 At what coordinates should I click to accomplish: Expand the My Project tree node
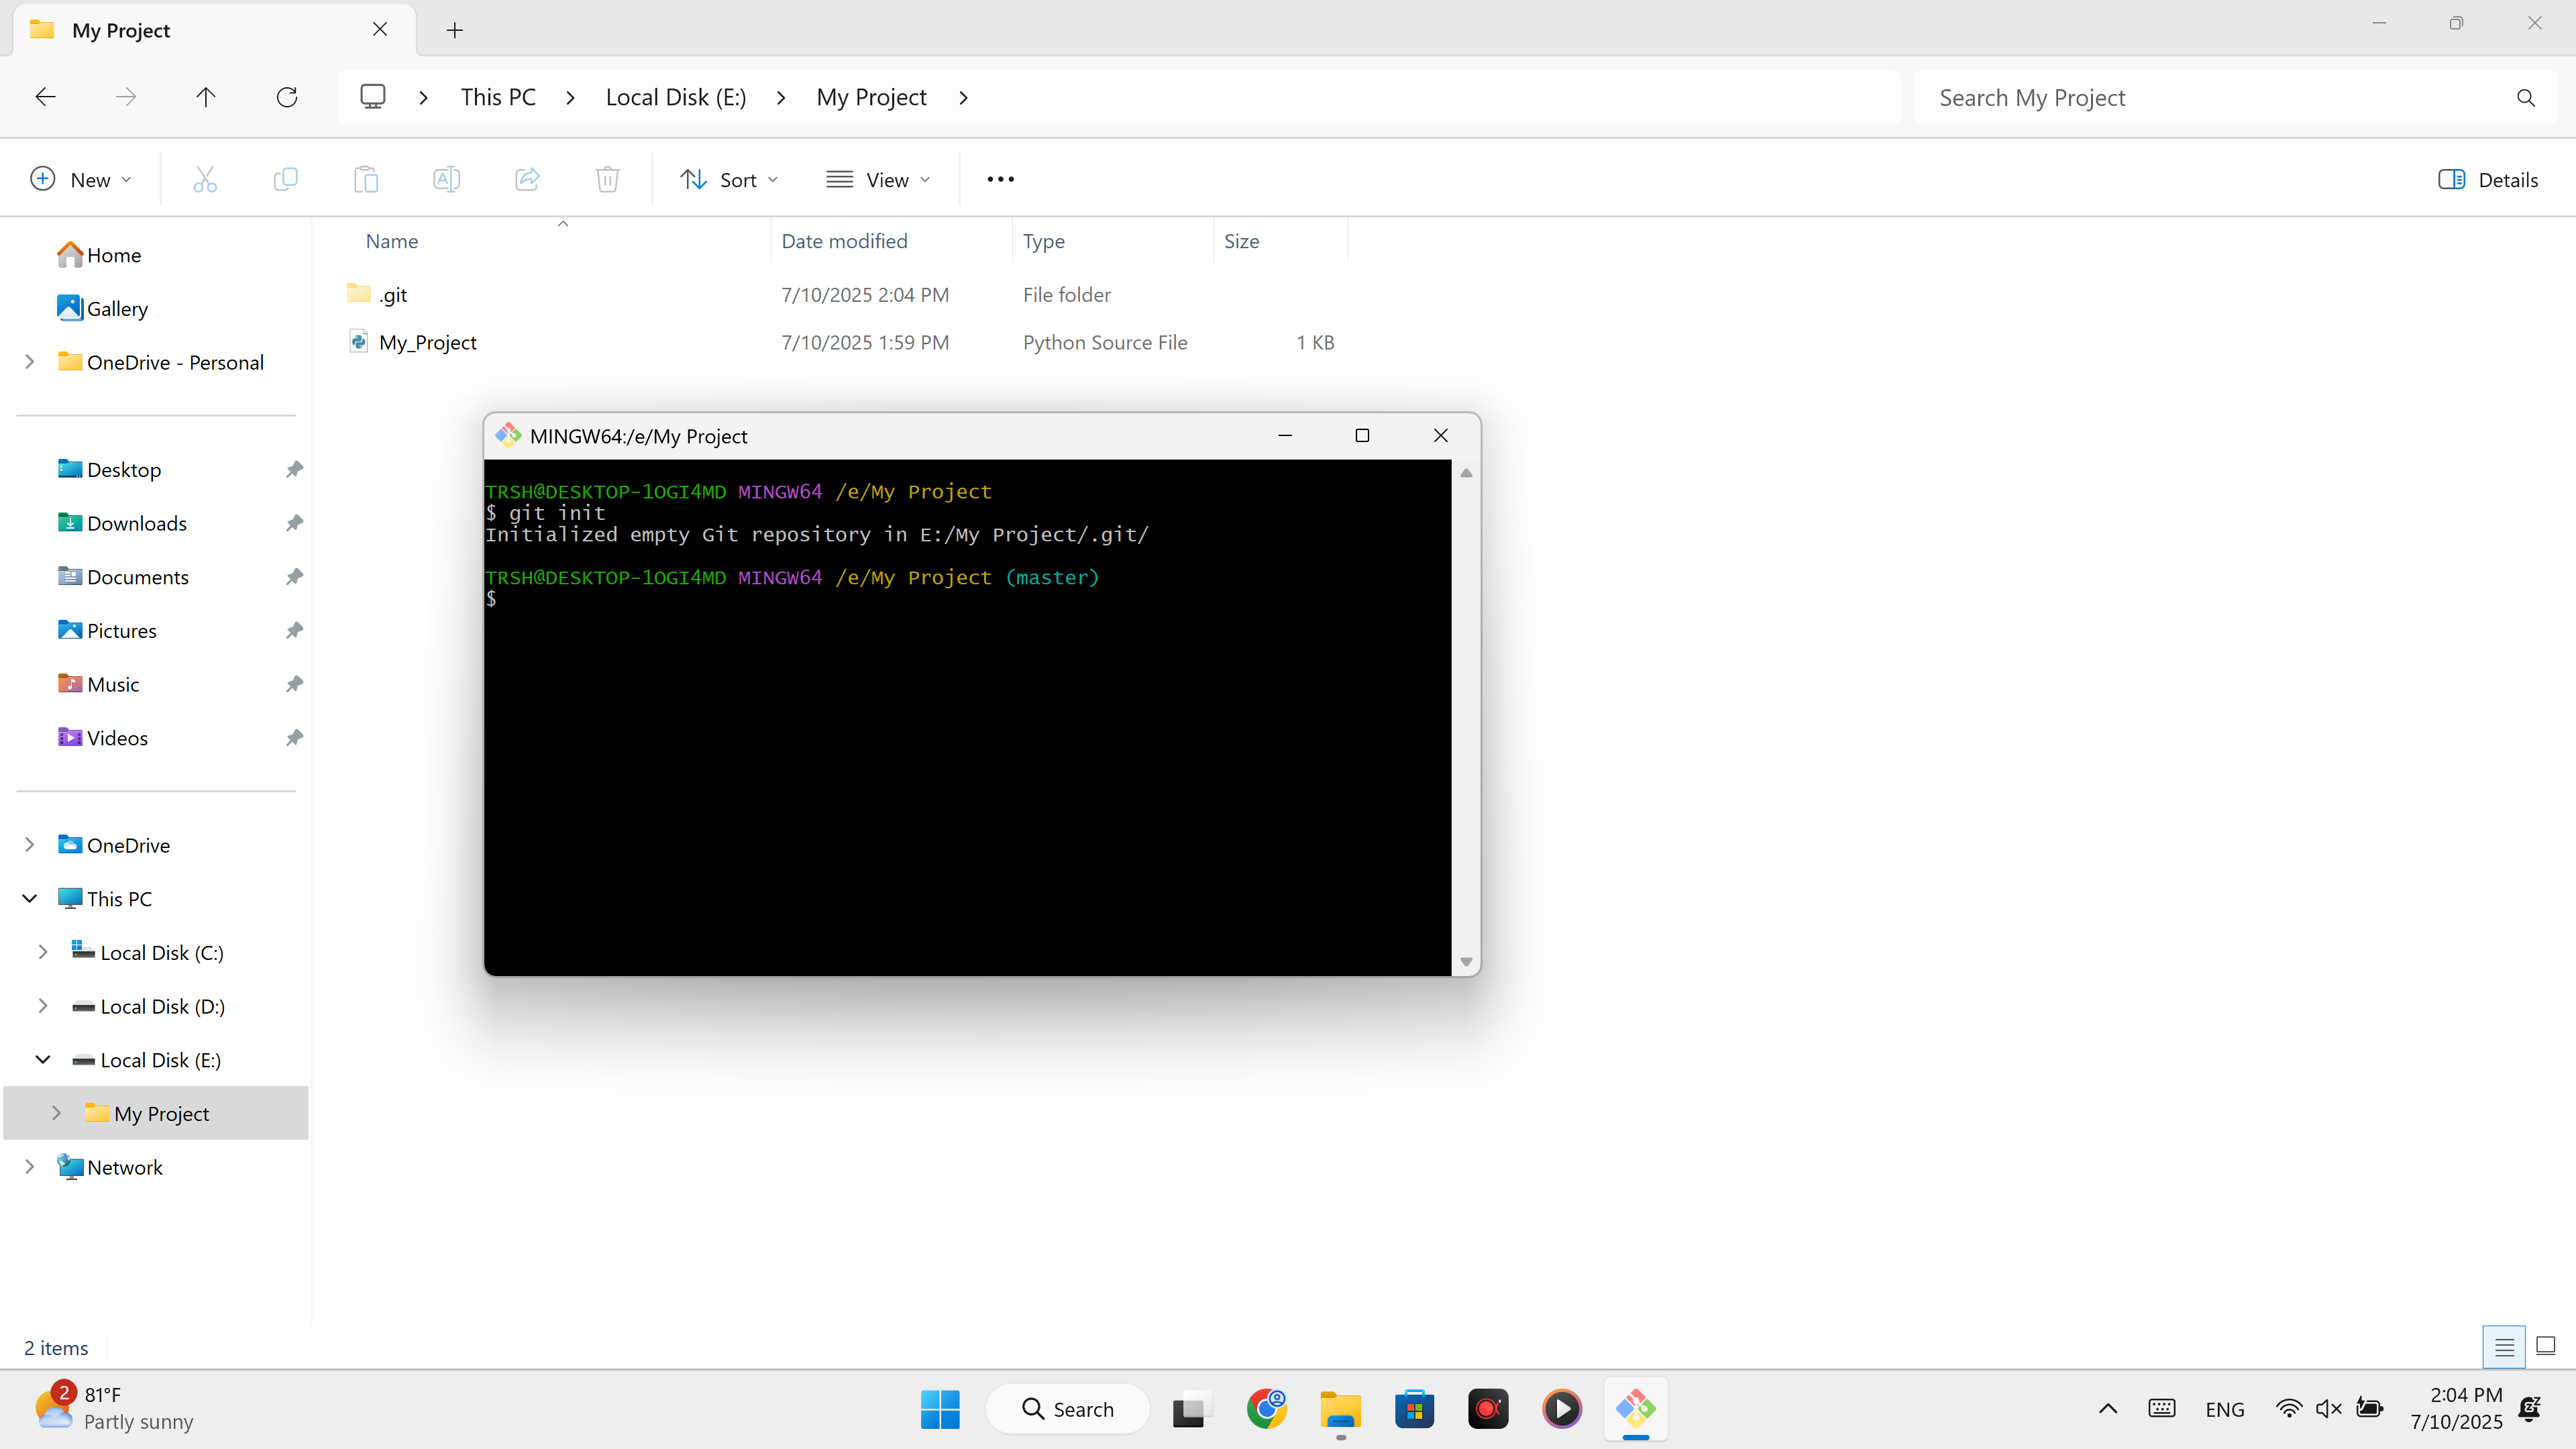(56, 1113)
